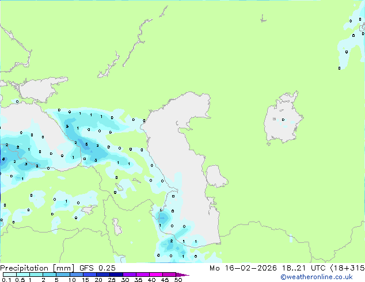Click the legend value '0.1'
365x282 pixels.
(x=6, y=280)
